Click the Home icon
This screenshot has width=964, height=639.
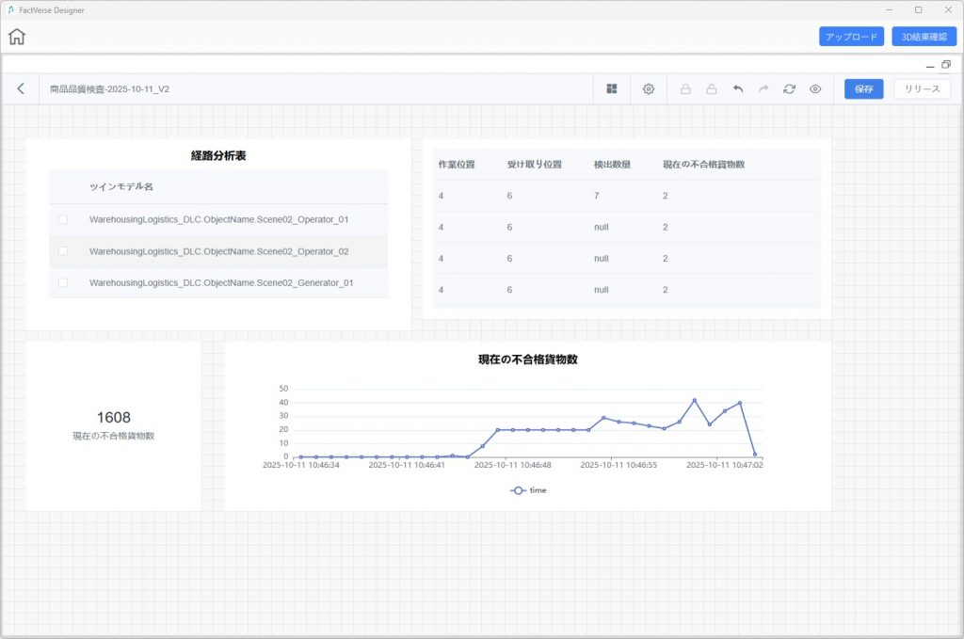click(x=17, y=37)
